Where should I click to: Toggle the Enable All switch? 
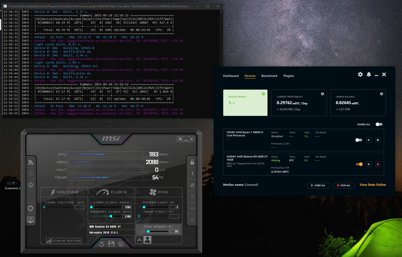[379, 124]
